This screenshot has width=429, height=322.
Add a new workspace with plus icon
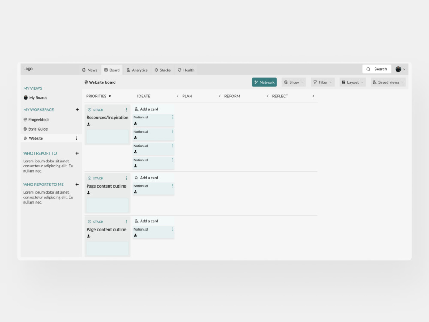pyautogui.click(x=77, y=109)
